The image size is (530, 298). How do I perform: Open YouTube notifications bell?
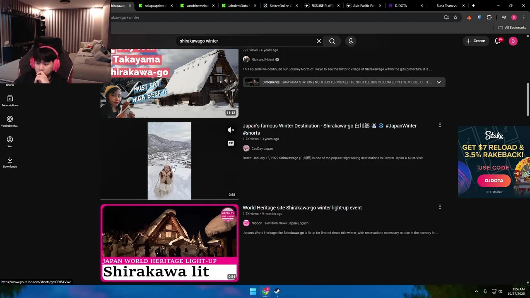coord(498,41)
